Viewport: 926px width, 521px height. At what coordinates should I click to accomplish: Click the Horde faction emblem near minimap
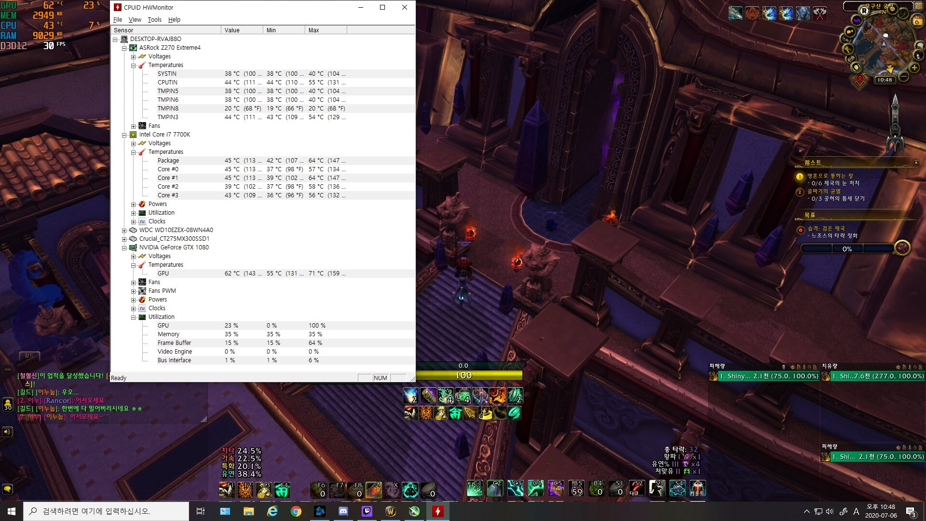(x=860, y=80)
